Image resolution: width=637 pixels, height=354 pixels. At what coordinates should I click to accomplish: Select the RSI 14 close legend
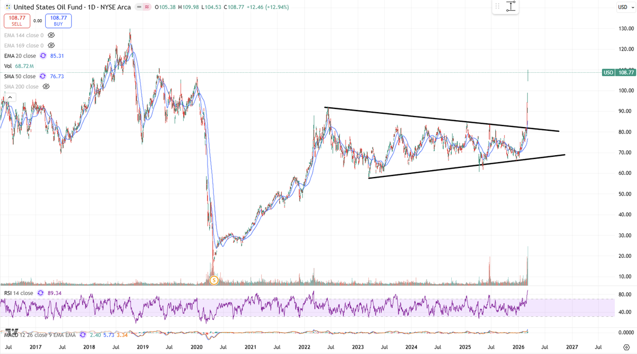pos(19,293)
